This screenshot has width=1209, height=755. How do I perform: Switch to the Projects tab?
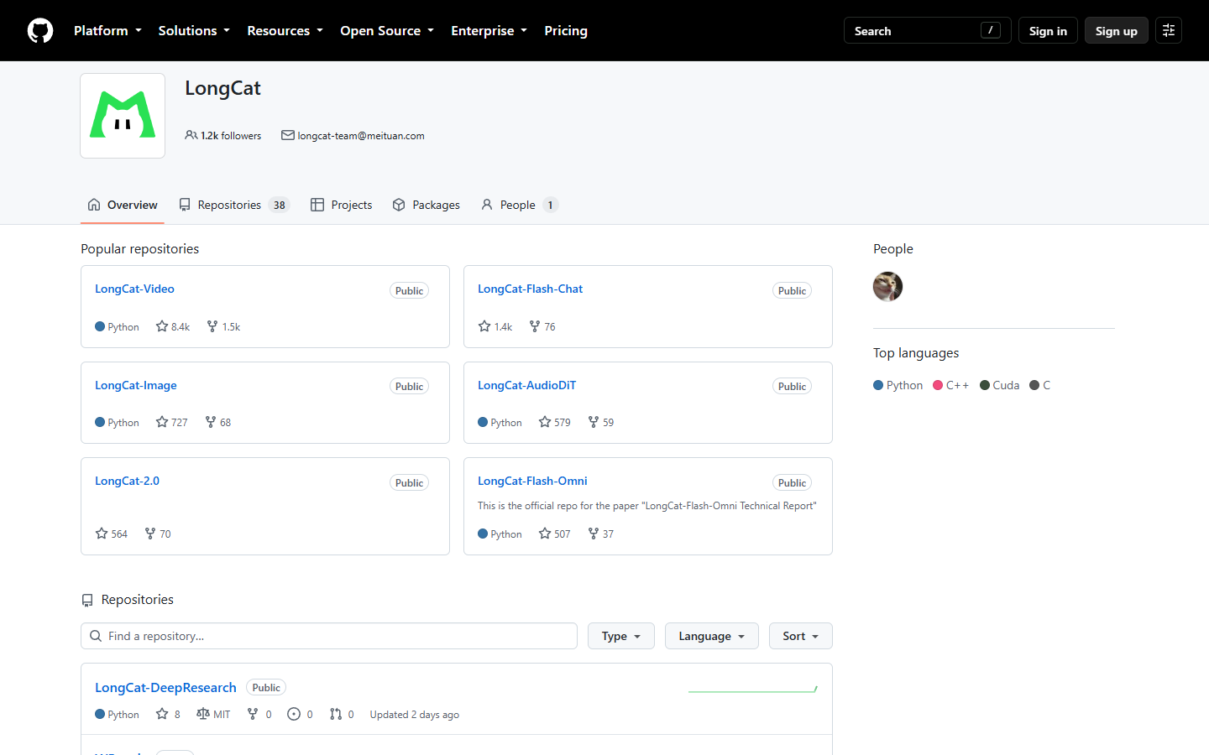[x=341, y=205]
